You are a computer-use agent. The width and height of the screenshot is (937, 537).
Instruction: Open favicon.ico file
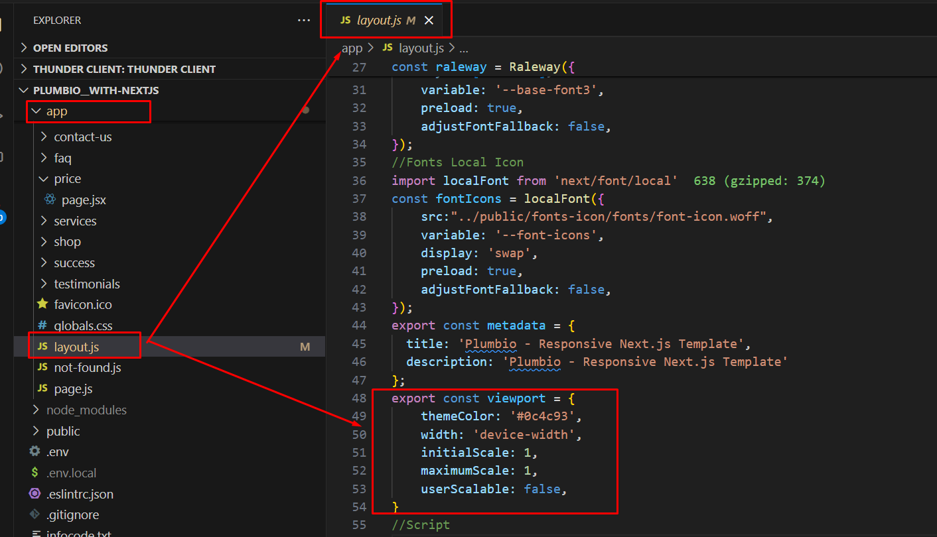pos(83,305)
